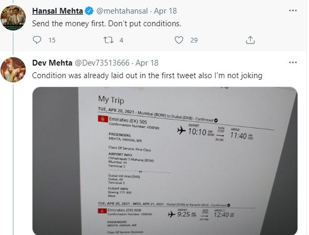
Task: Open Hansal Mehta display name link
Action: coord(58,11)
